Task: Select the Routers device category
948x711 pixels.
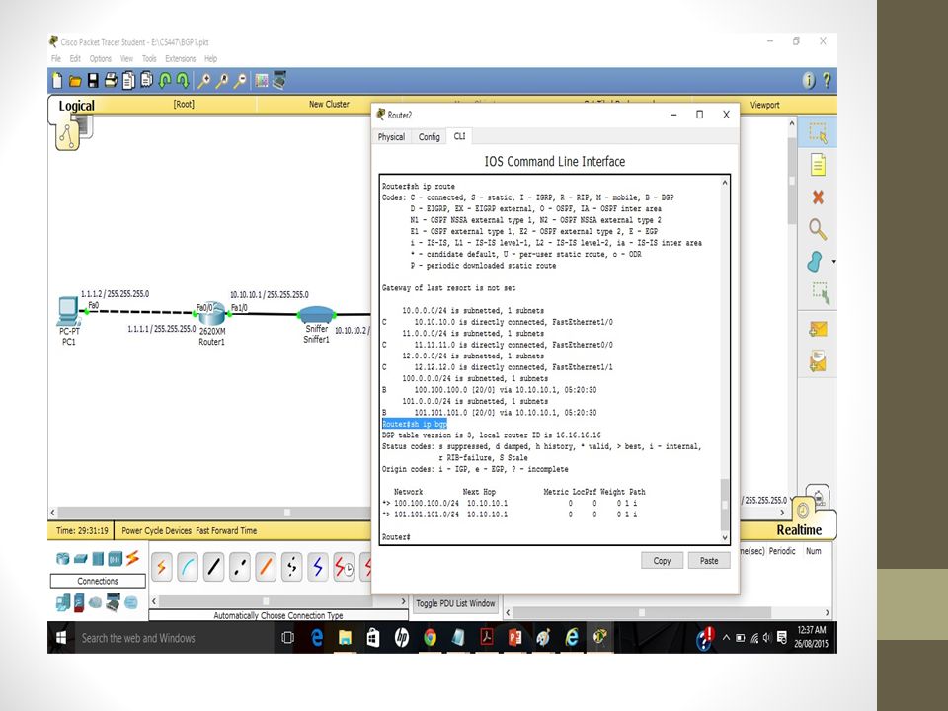Action: tap(62, 559)
